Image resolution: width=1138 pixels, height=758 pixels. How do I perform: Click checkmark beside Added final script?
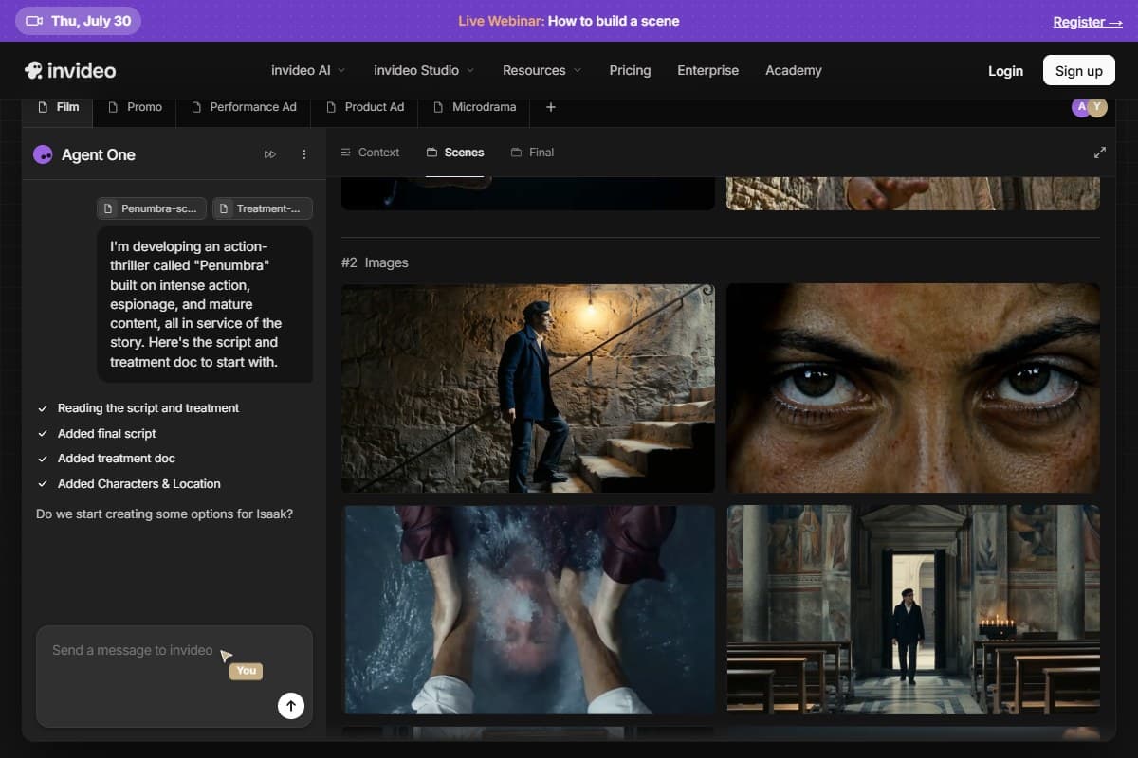[43, 433]
